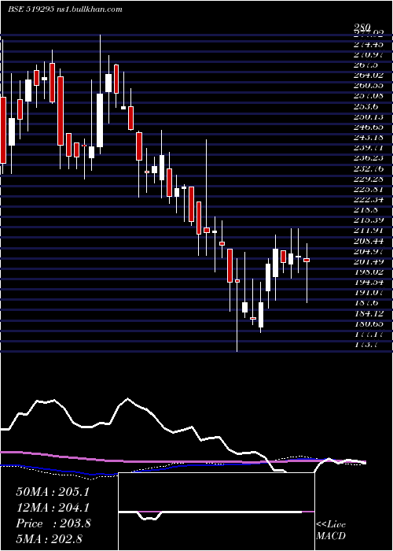Click the 208.44 price axis label
Image resolution: width=393 pixels, height=551 pixels.
(x=369, y=241)
